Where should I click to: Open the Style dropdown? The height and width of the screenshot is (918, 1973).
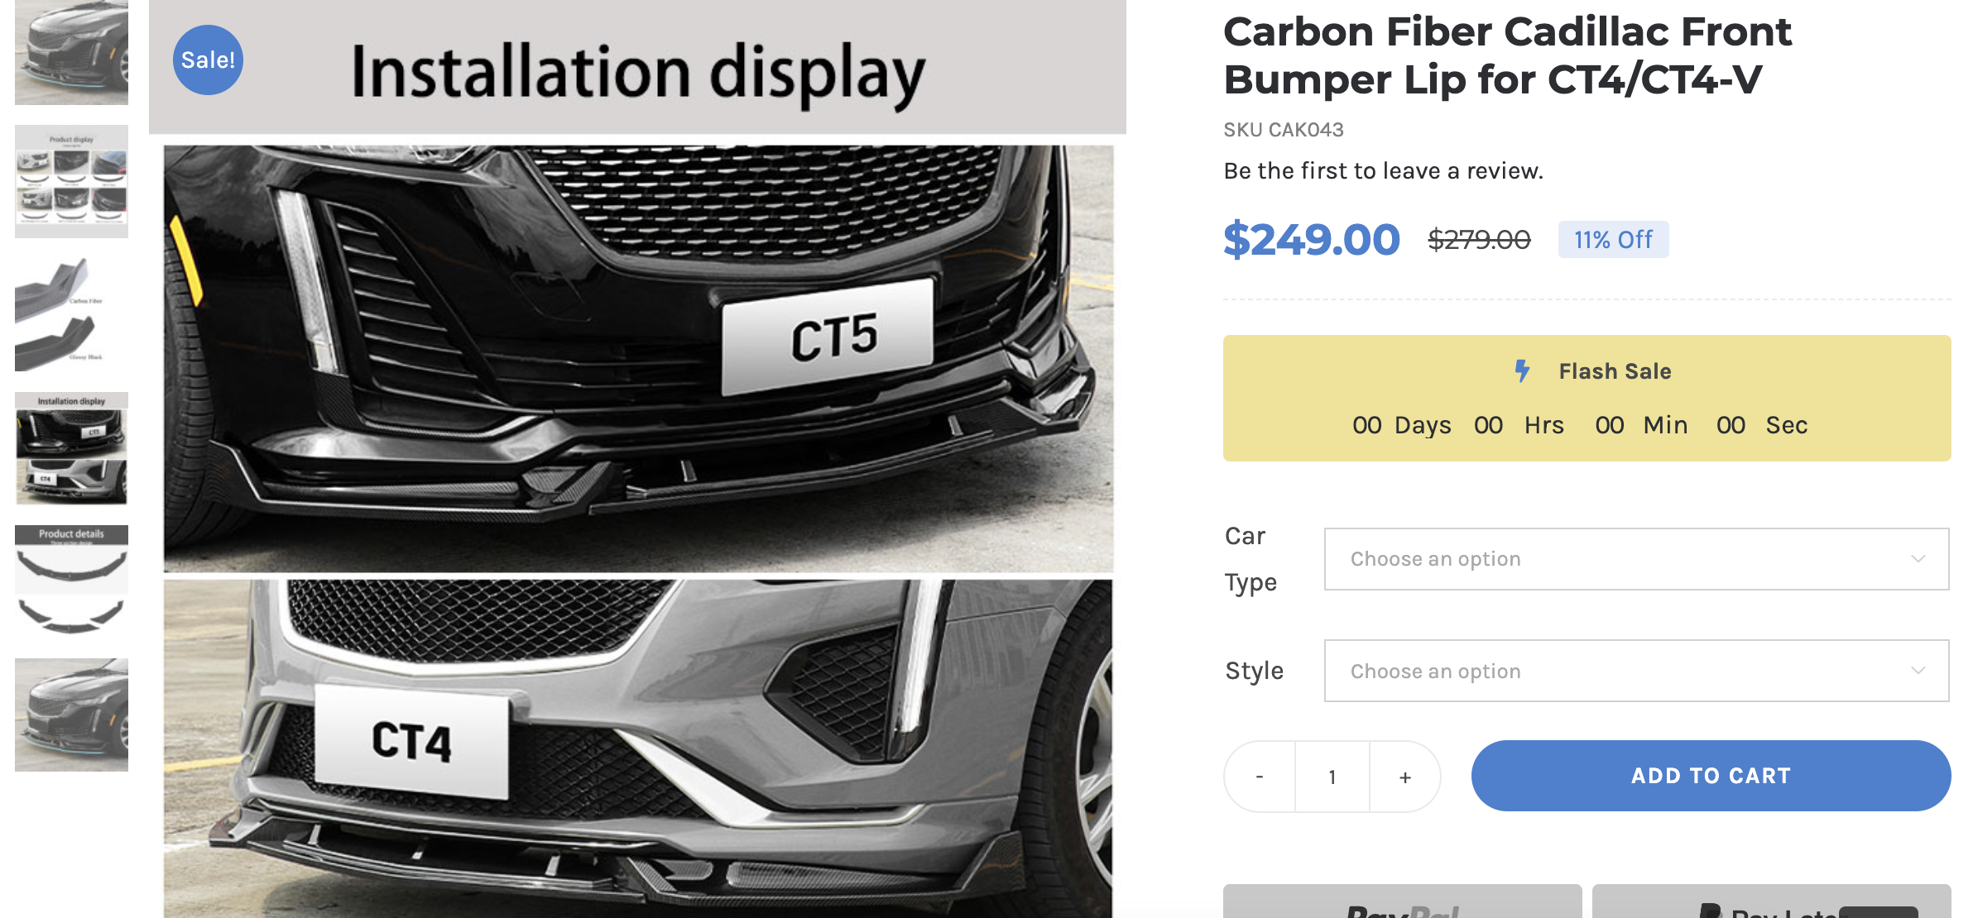[1636, 671]
